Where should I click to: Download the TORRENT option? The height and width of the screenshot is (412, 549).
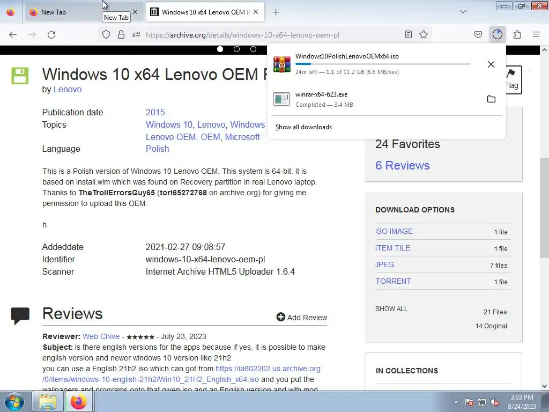coord(393,281)
